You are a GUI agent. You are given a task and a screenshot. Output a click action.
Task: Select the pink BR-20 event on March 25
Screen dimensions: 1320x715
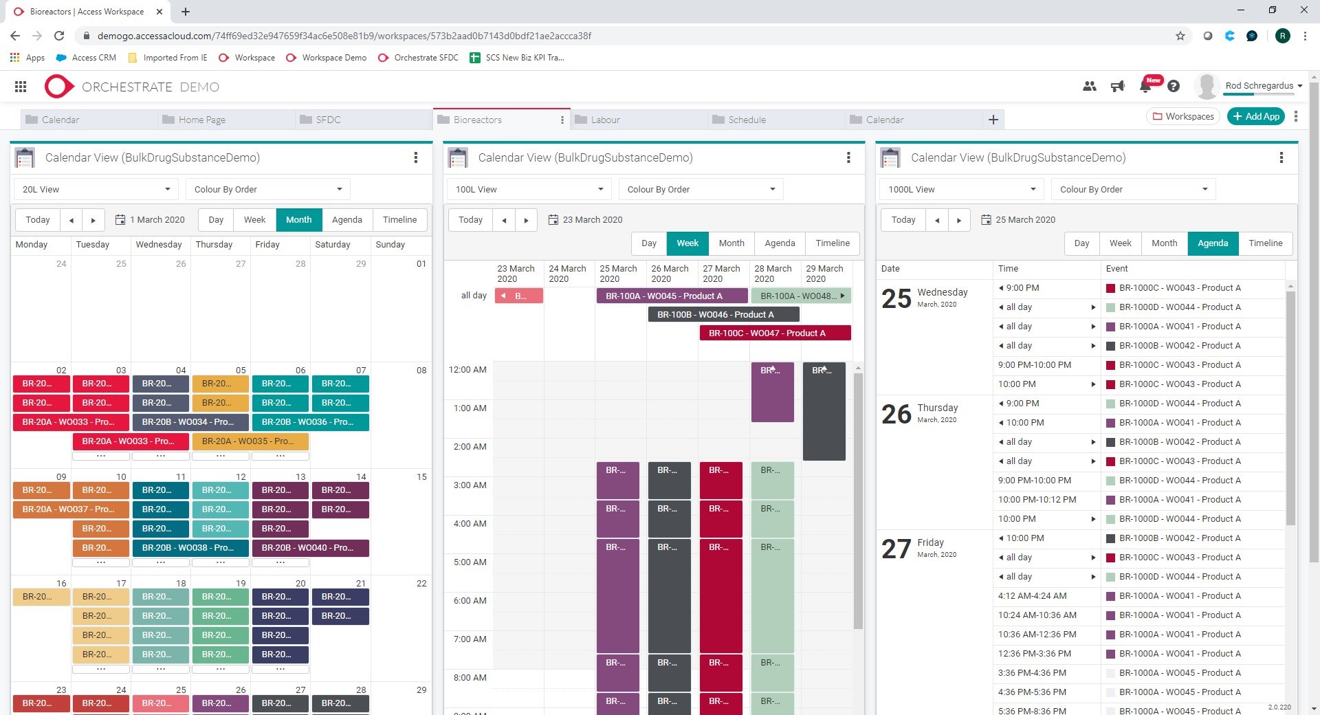160,703
